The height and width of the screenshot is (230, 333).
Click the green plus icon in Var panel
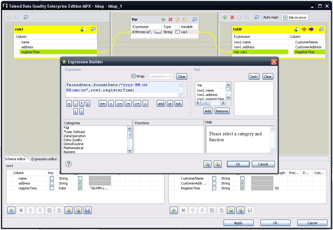[x=163, y=19]
